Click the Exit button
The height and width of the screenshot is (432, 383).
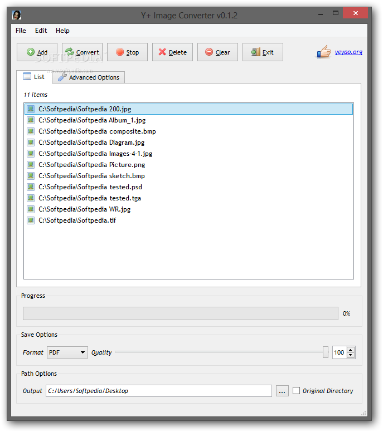click(x=263, y=52)
